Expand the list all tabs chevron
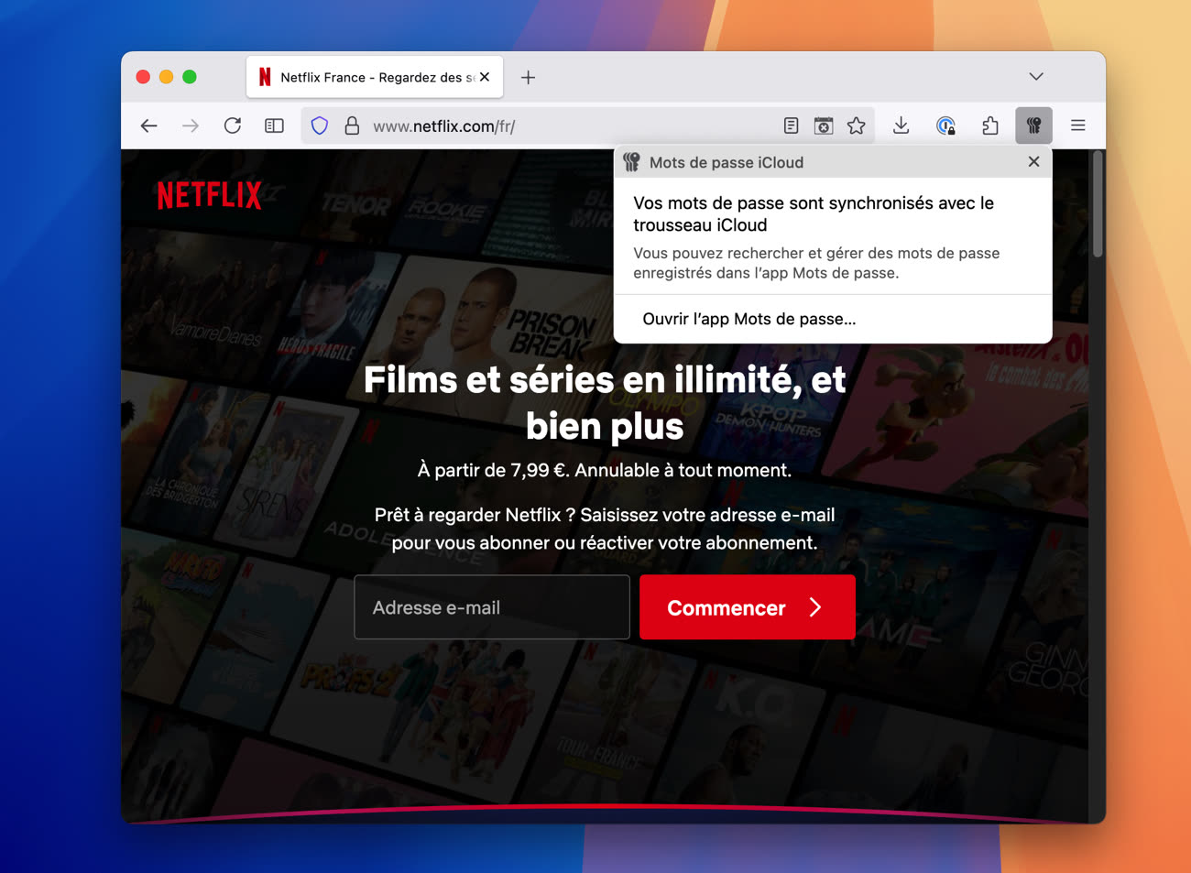Screen dimensions: 1191x873 pos(1036,77)
